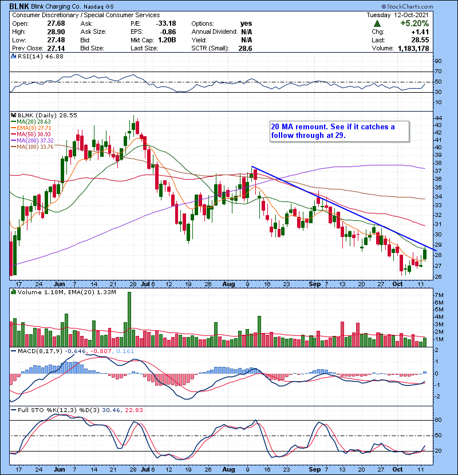Click the last green candlestick on Oct 12
The image size is (458, 475).
tap(425, 255)
